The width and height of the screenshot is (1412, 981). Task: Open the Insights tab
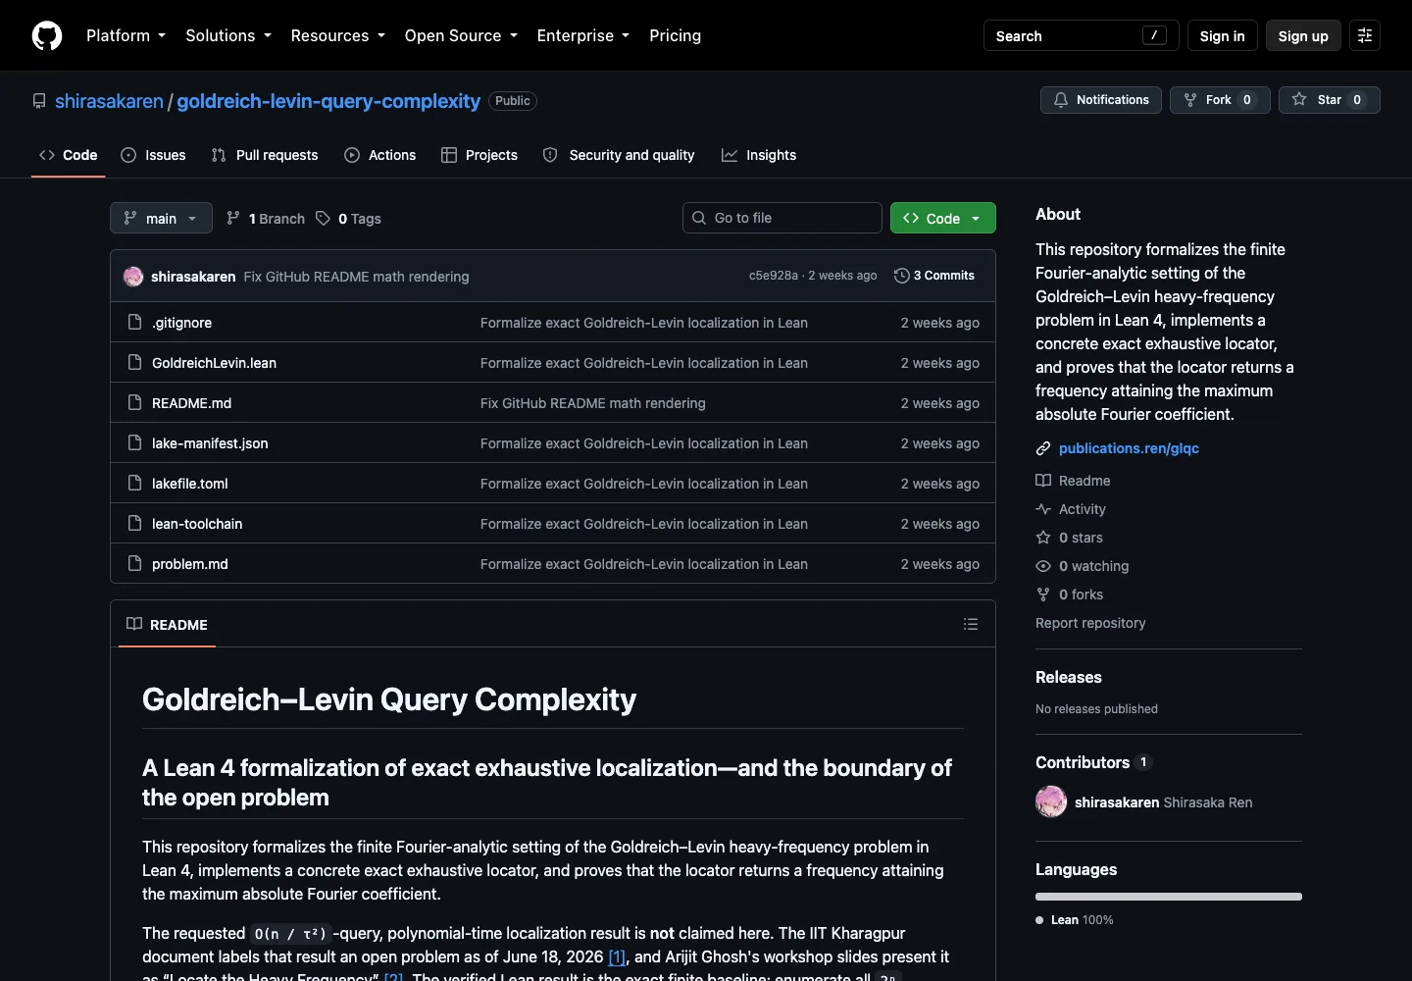tap(759, 155)
